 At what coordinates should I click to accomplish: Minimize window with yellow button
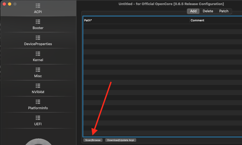[x=10, y=4]
